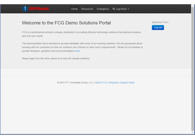Screen dimensions: 195x139
Task: Click the heading 'Welcome to the FCG Demo Solutions Portal'
Action: pyautogui.click(x=66, y=23)
